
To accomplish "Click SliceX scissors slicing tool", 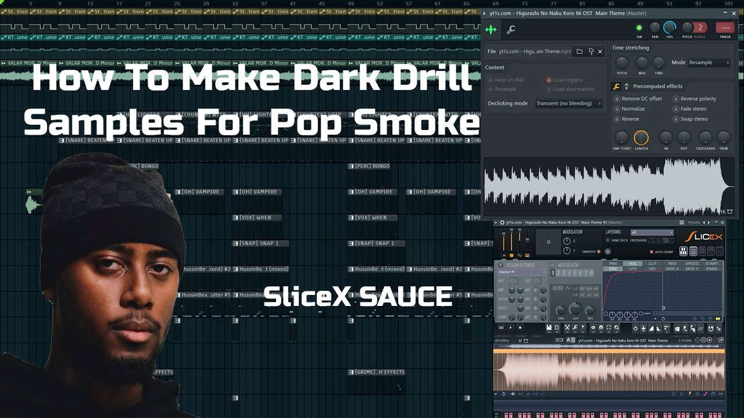I will [567, 327].
